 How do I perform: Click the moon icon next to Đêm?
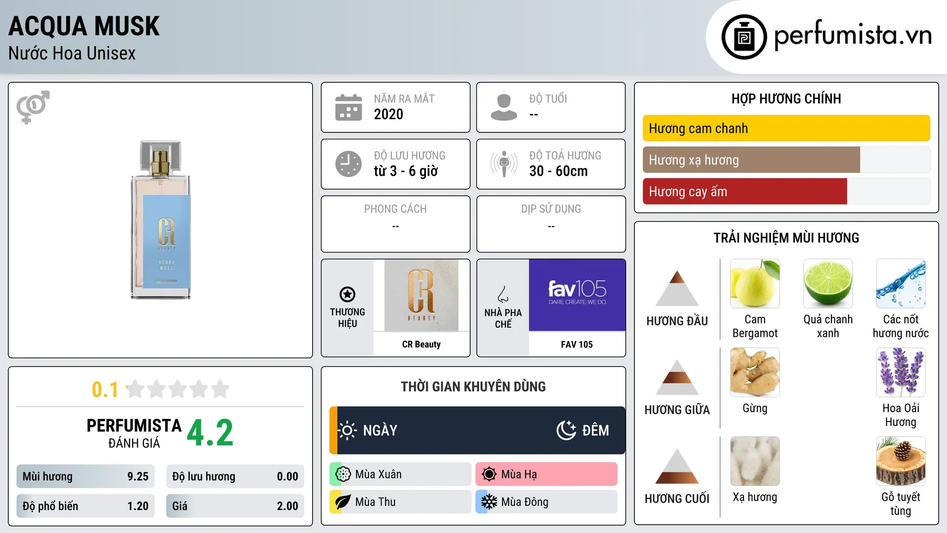click(566, 430)
